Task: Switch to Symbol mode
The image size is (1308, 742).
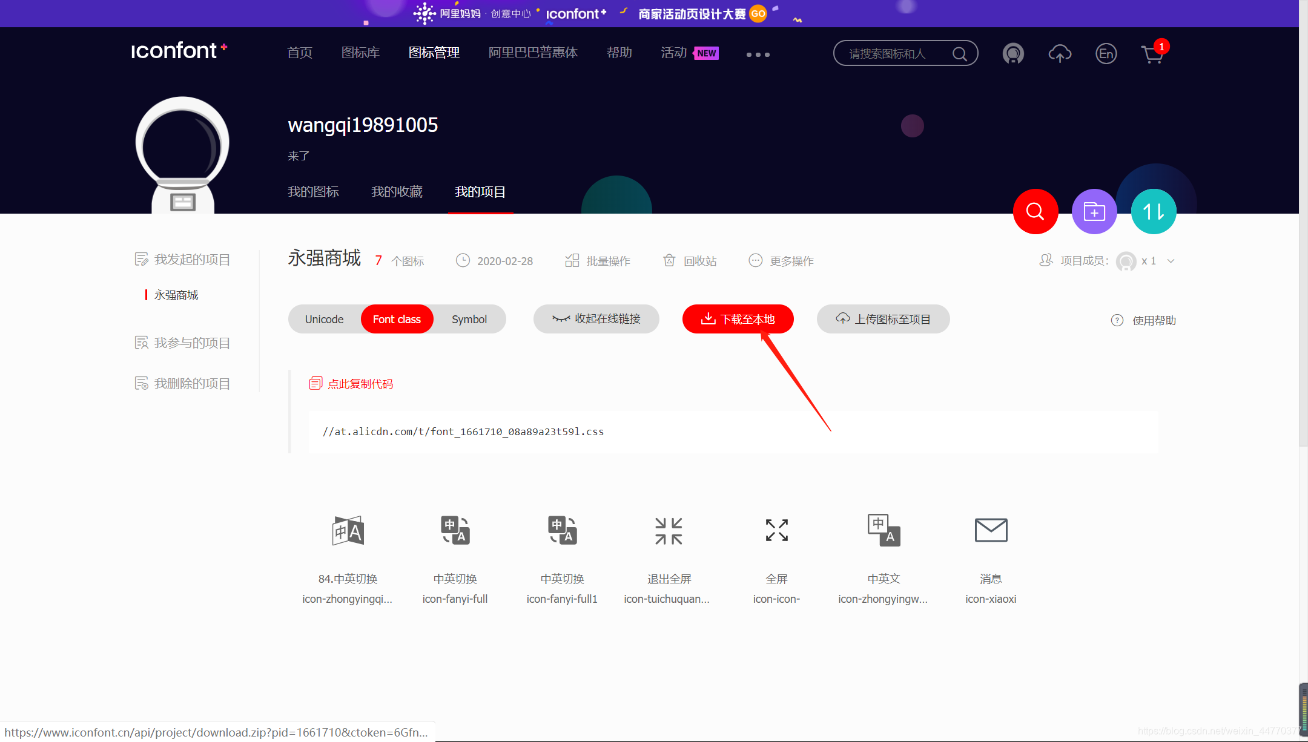Action: pos(469,319)
